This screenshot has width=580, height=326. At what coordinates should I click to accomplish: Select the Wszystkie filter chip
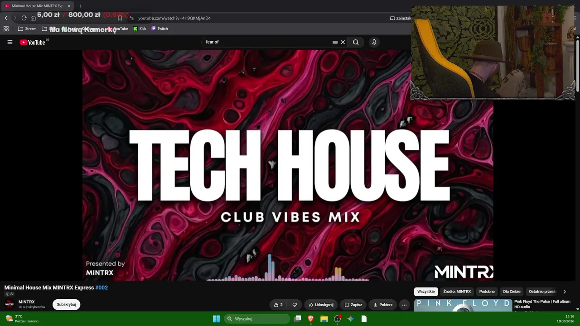coord(426,292)
